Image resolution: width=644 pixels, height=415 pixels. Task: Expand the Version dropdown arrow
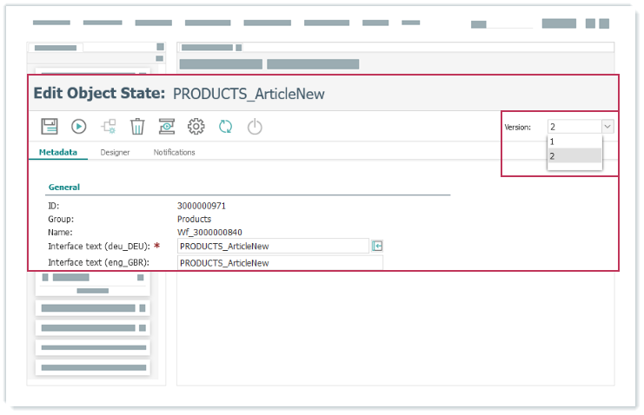click(x=607, y=127)
